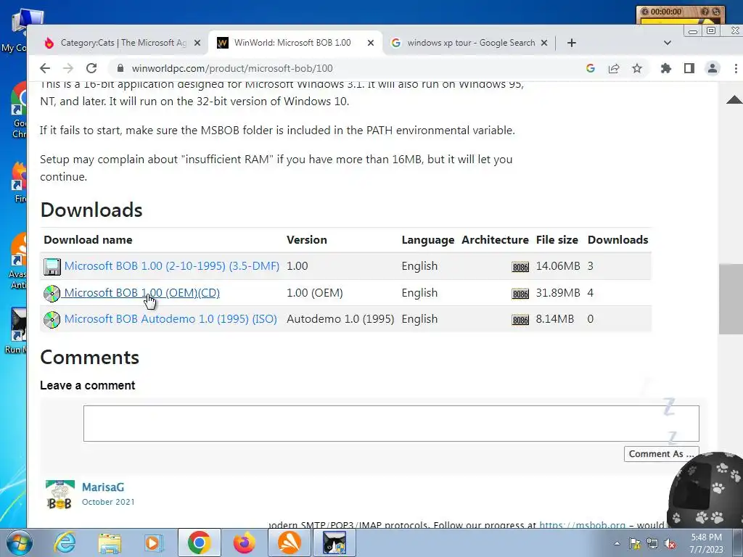This screenshot has width=743, height=557.
Task: Close the WinWorld tab
Action: point(371,43)
